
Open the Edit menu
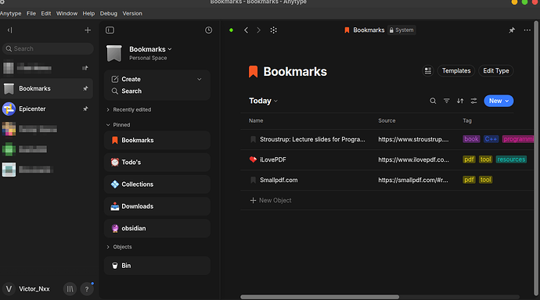[46, 13]
